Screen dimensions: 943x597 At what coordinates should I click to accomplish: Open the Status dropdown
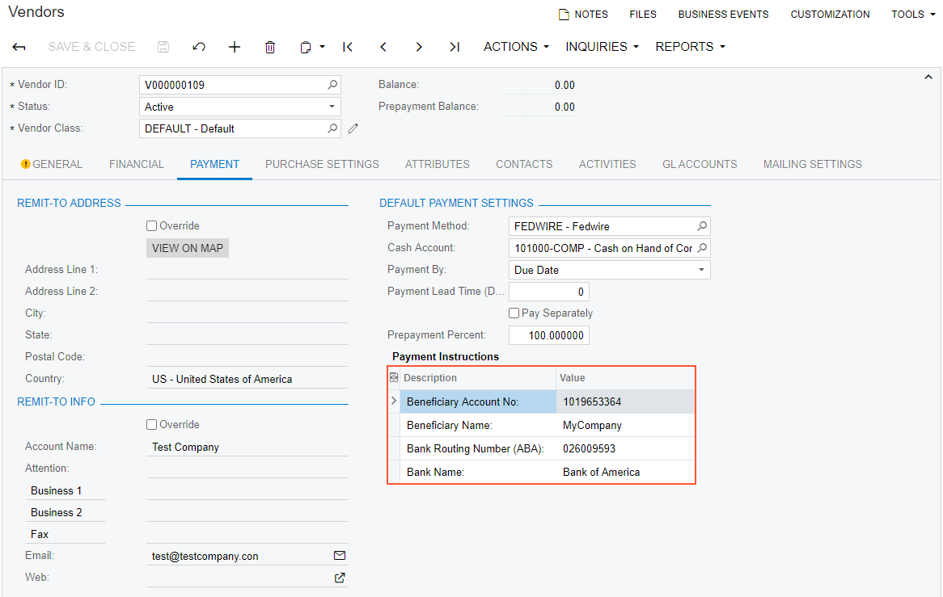(240, 107)
